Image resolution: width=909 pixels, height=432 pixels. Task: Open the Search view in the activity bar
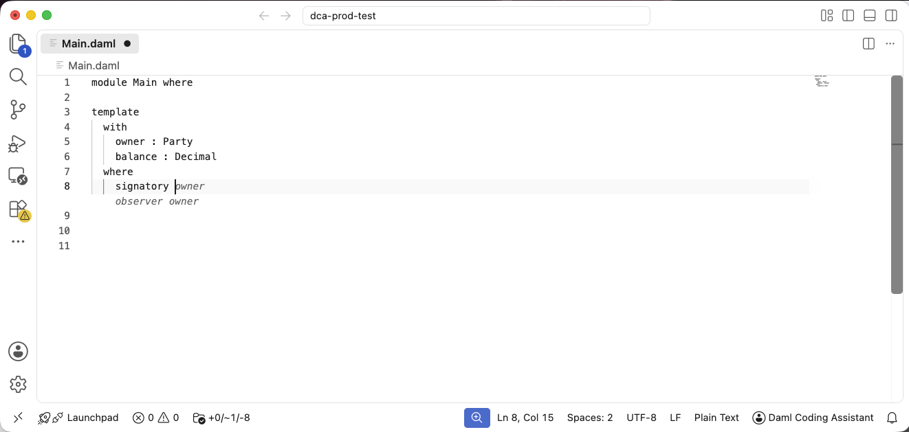click(18, 76)
